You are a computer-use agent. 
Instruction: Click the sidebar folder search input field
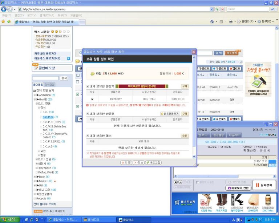tap(46, 78)
